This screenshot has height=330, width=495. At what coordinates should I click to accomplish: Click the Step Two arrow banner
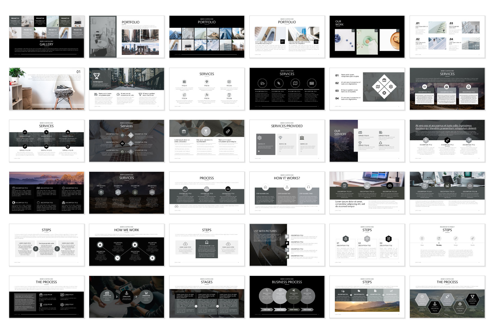point(280,310)
